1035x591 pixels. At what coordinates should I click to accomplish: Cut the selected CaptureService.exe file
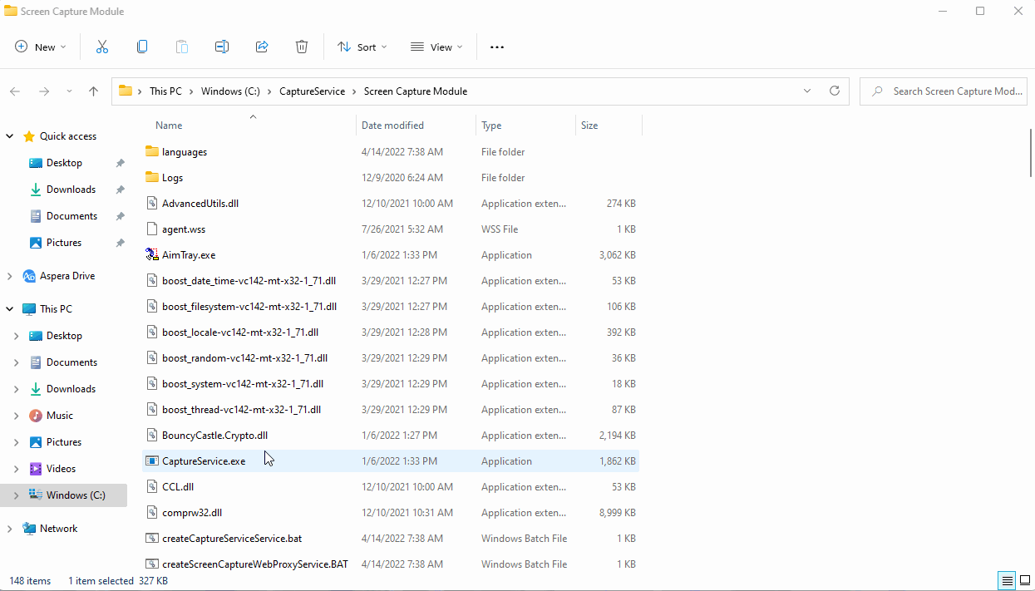pos(101,47)
